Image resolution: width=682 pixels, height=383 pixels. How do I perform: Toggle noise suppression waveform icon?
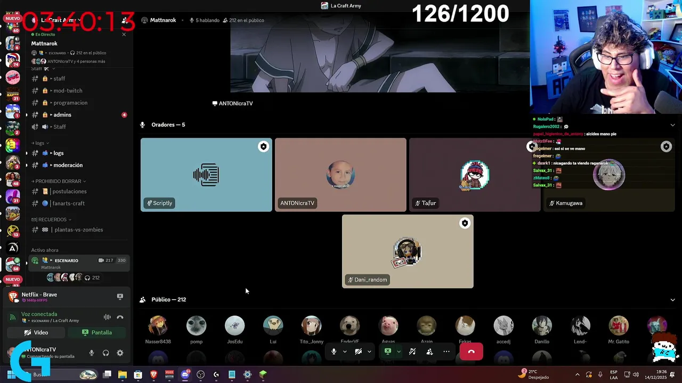coord(107,317)
